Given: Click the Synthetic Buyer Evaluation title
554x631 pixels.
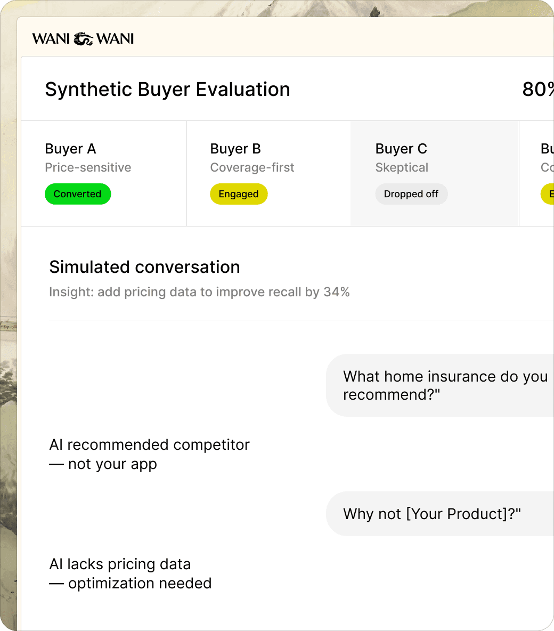Looking at the screenshot, I should point(168,89).
